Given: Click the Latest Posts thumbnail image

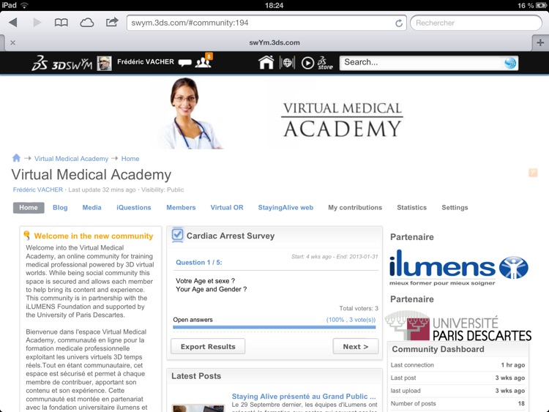Looking at the screenshot, I should point(198,408).
